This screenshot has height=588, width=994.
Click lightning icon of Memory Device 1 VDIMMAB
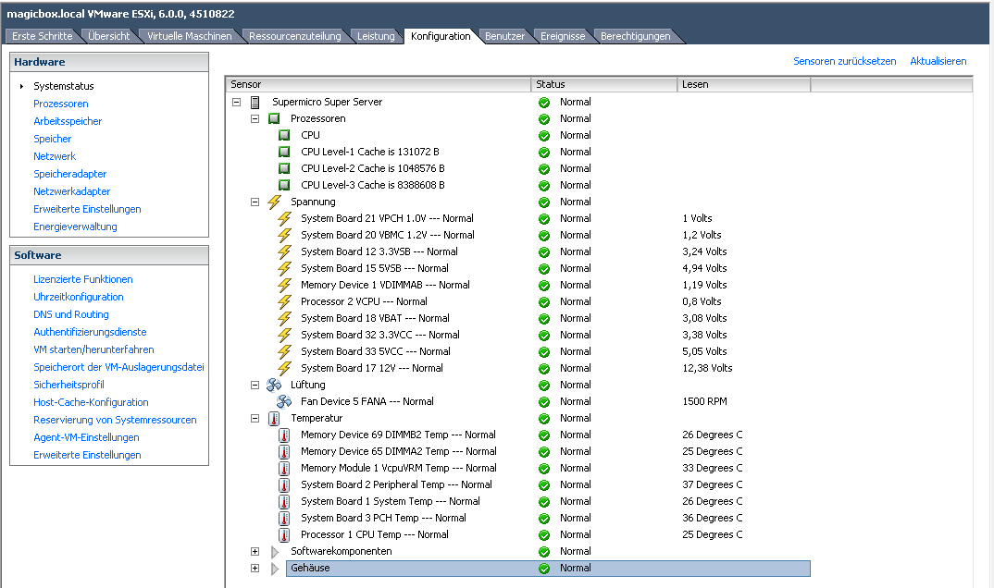[285, 285]
